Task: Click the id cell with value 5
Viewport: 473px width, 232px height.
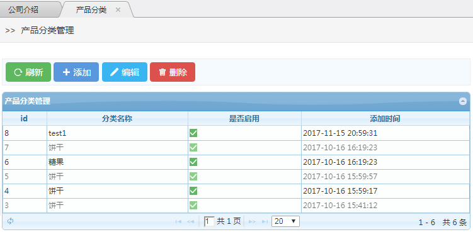Action: point(25,177)
